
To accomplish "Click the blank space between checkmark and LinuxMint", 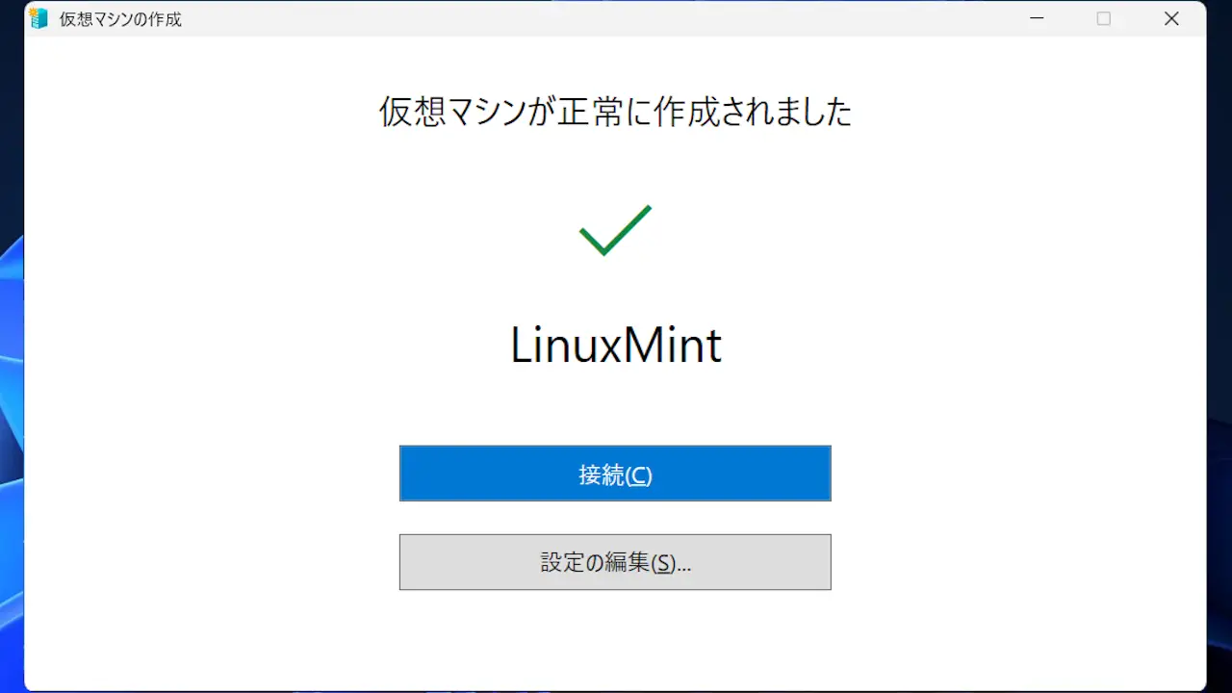I will click(x=615, y=289).
